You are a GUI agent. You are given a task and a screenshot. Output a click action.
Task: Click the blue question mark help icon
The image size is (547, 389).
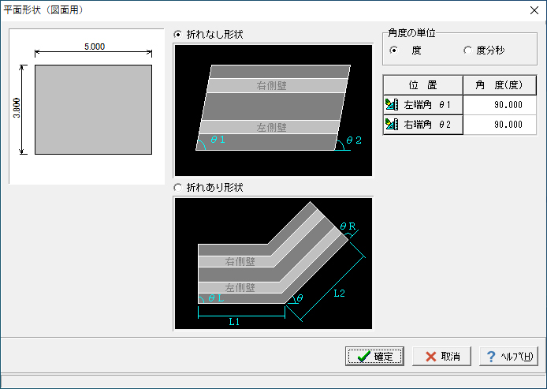point(491,357)
